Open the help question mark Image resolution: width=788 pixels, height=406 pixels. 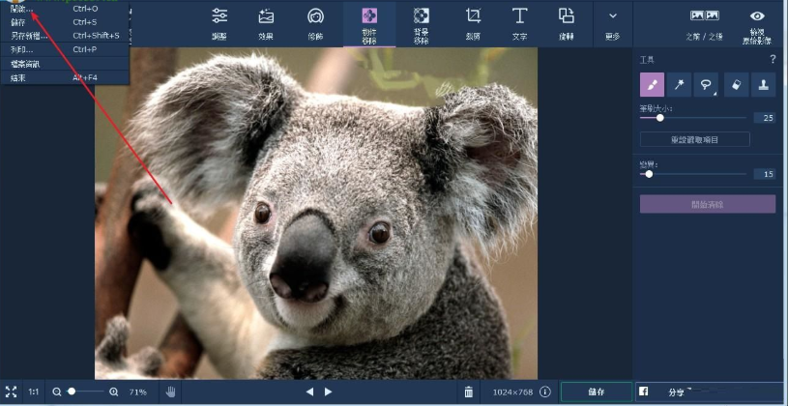[x=772, y=59]
